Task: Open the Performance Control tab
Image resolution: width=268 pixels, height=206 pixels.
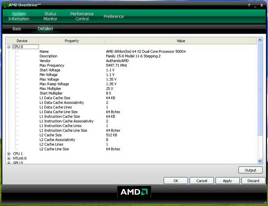Action: (82, 16)
